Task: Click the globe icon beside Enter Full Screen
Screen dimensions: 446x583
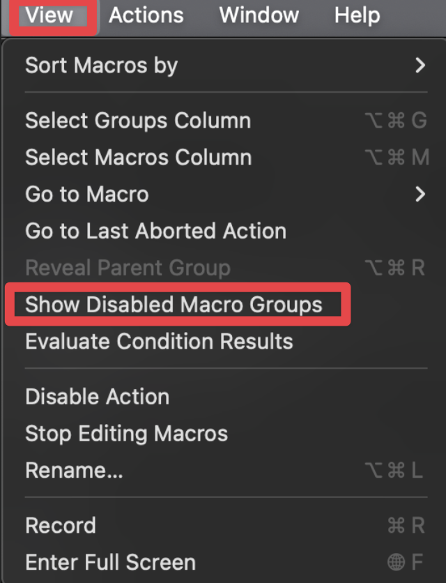Action: pyautogui.click(x=396, y=562)
